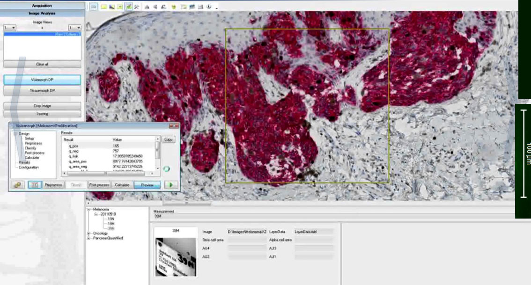Click the Tissuemorph DP button

point(42,90)
